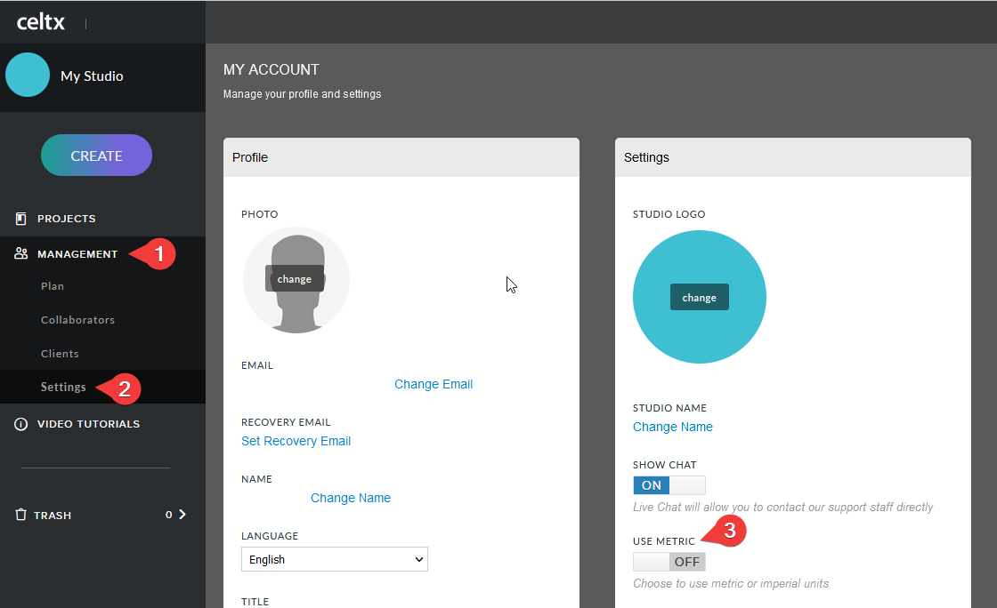Screen dimensions: 997x608
Task: Click the celtx logo
Action: [x=41, y=23]
